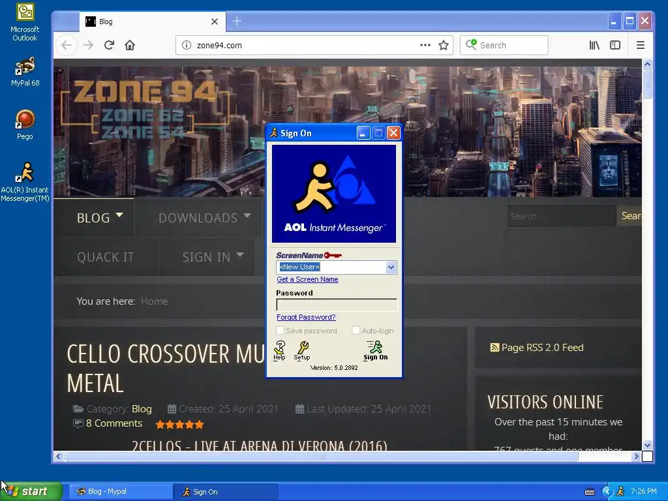This screenshot has width=668, height=501.
Task: Open AIM Setup wrench icon
Action: tap(302, 350)
